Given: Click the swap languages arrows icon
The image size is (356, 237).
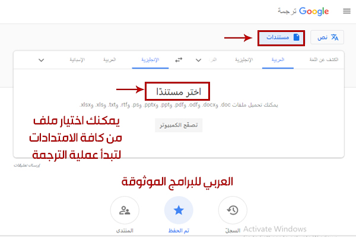Looking at the screenshot, I should (x=179, y=60).
